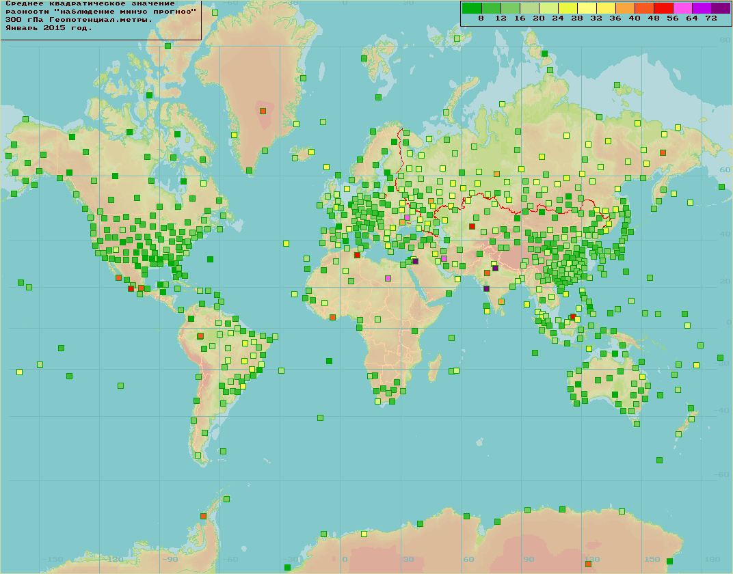Click the orange-red station marker on Antarctic Peninsula
Viewport: 733px width, 574px height.
[x=203, y=516]
